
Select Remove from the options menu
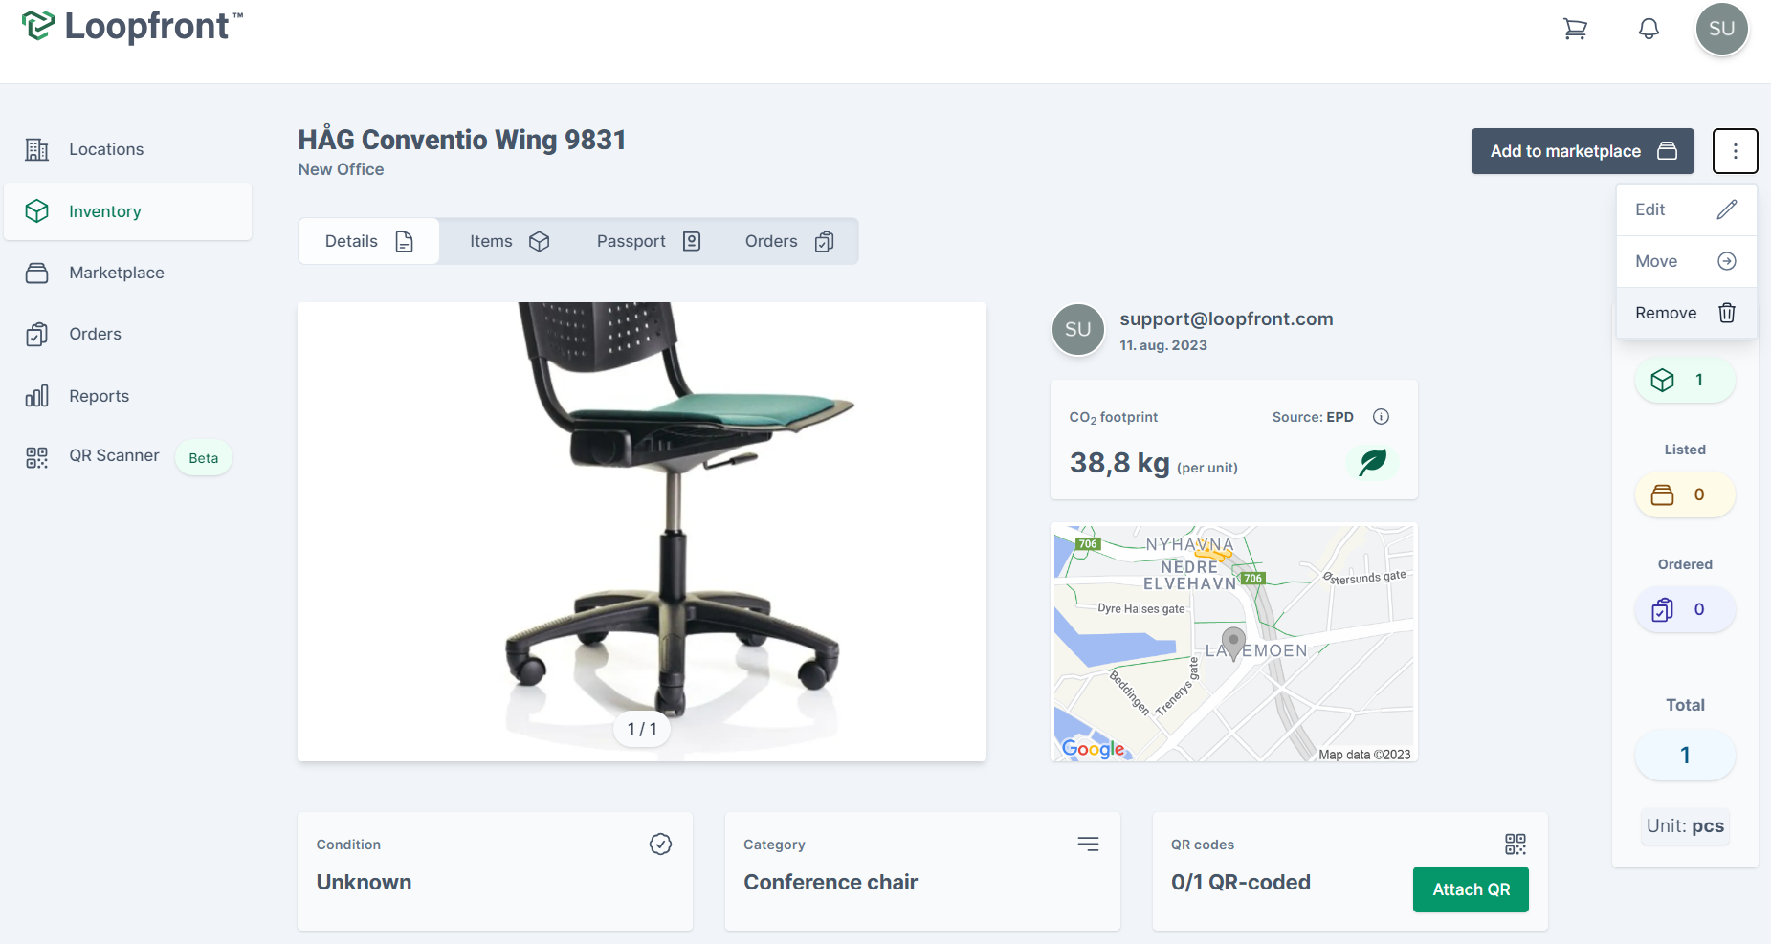click(x=1686, y=313)
